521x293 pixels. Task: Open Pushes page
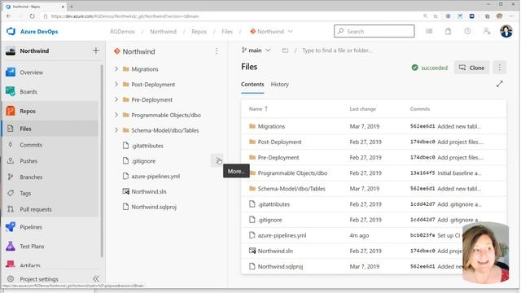point(28,161)
